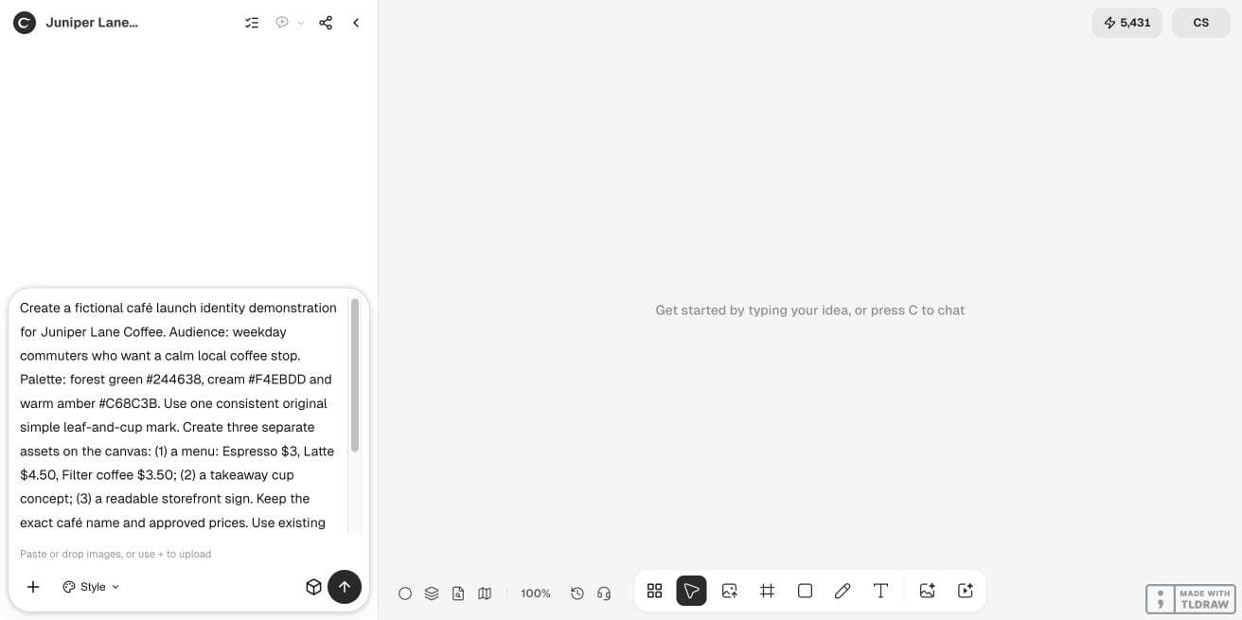Screen dimensions: 1242x620
Task: Click inside the prompt text box
Action: (x=178, y=415)
